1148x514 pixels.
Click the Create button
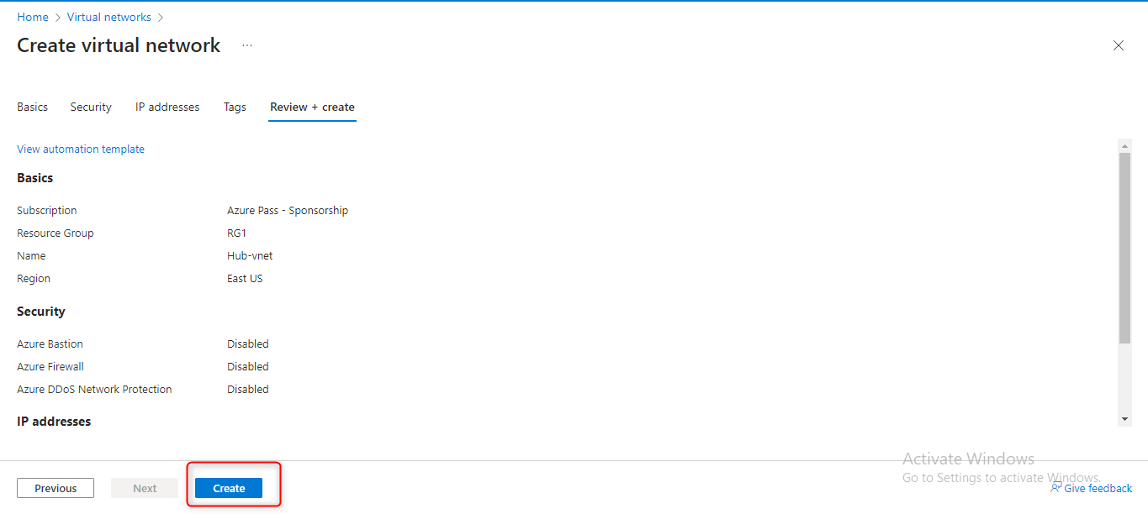pos(229,488)
